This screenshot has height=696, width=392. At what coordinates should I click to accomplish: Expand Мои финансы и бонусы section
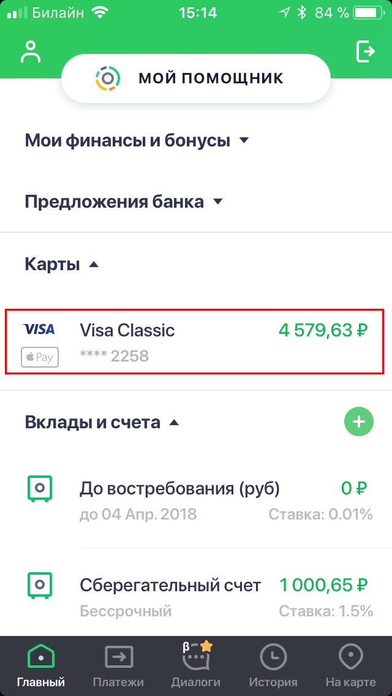pos(137,140)
